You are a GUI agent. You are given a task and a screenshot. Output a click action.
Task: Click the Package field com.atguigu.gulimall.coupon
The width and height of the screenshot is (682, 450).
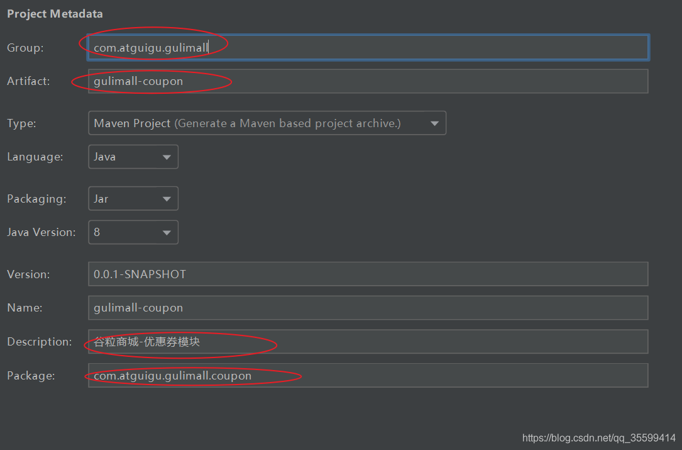point(368,376)
